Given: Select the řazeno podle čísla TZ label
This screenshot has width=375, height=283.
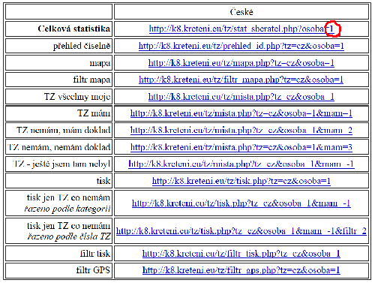Looking at the screenshot, I should tap(69, 236).
